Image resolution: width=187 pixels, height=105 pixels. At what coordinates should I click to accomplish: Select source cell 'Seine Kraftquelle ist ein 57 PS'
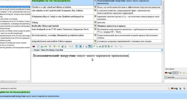click(x=62, y=31)
